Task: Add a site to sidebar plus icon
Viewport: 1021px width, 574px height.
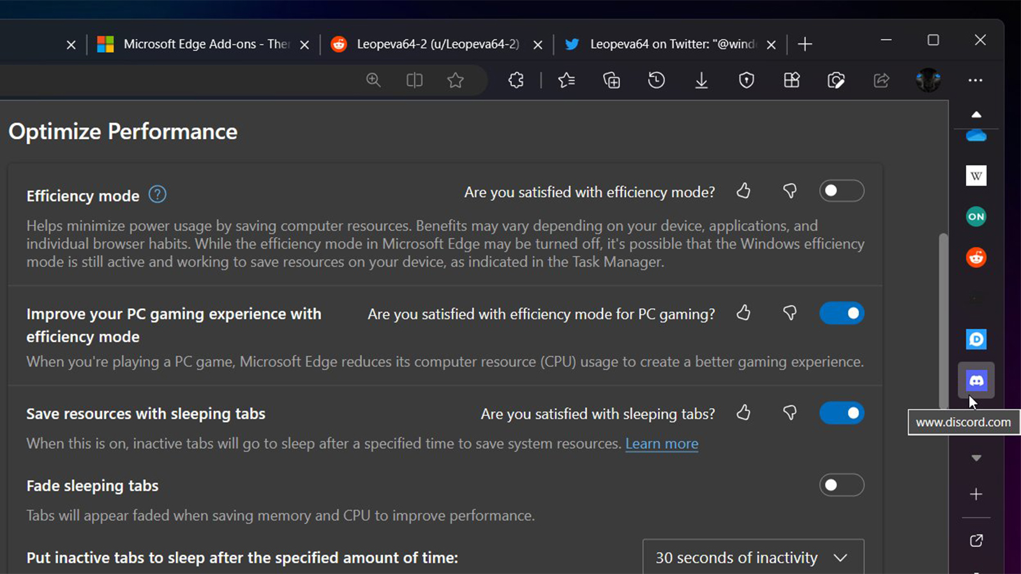Action: (x=976, y=494)
